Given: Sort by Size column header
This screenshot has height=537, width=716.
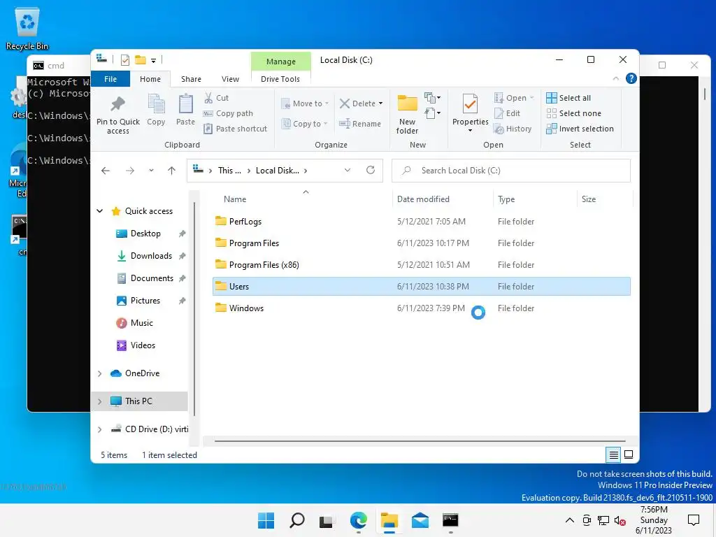Looking at the screenshot, I should point(605,199).
